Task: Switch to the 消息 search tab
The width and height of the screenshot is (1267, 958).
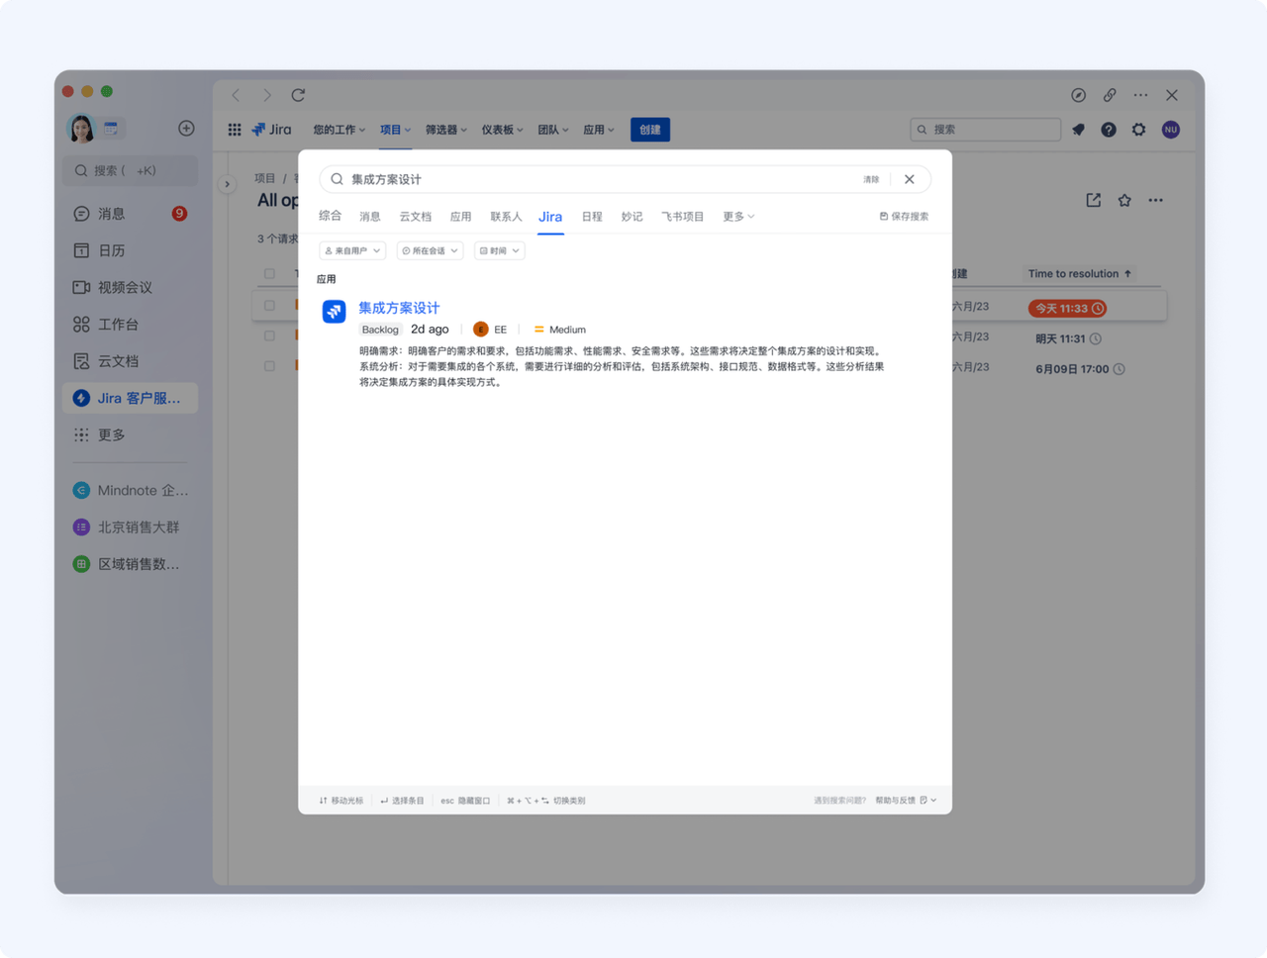Action: coord(370,216)
